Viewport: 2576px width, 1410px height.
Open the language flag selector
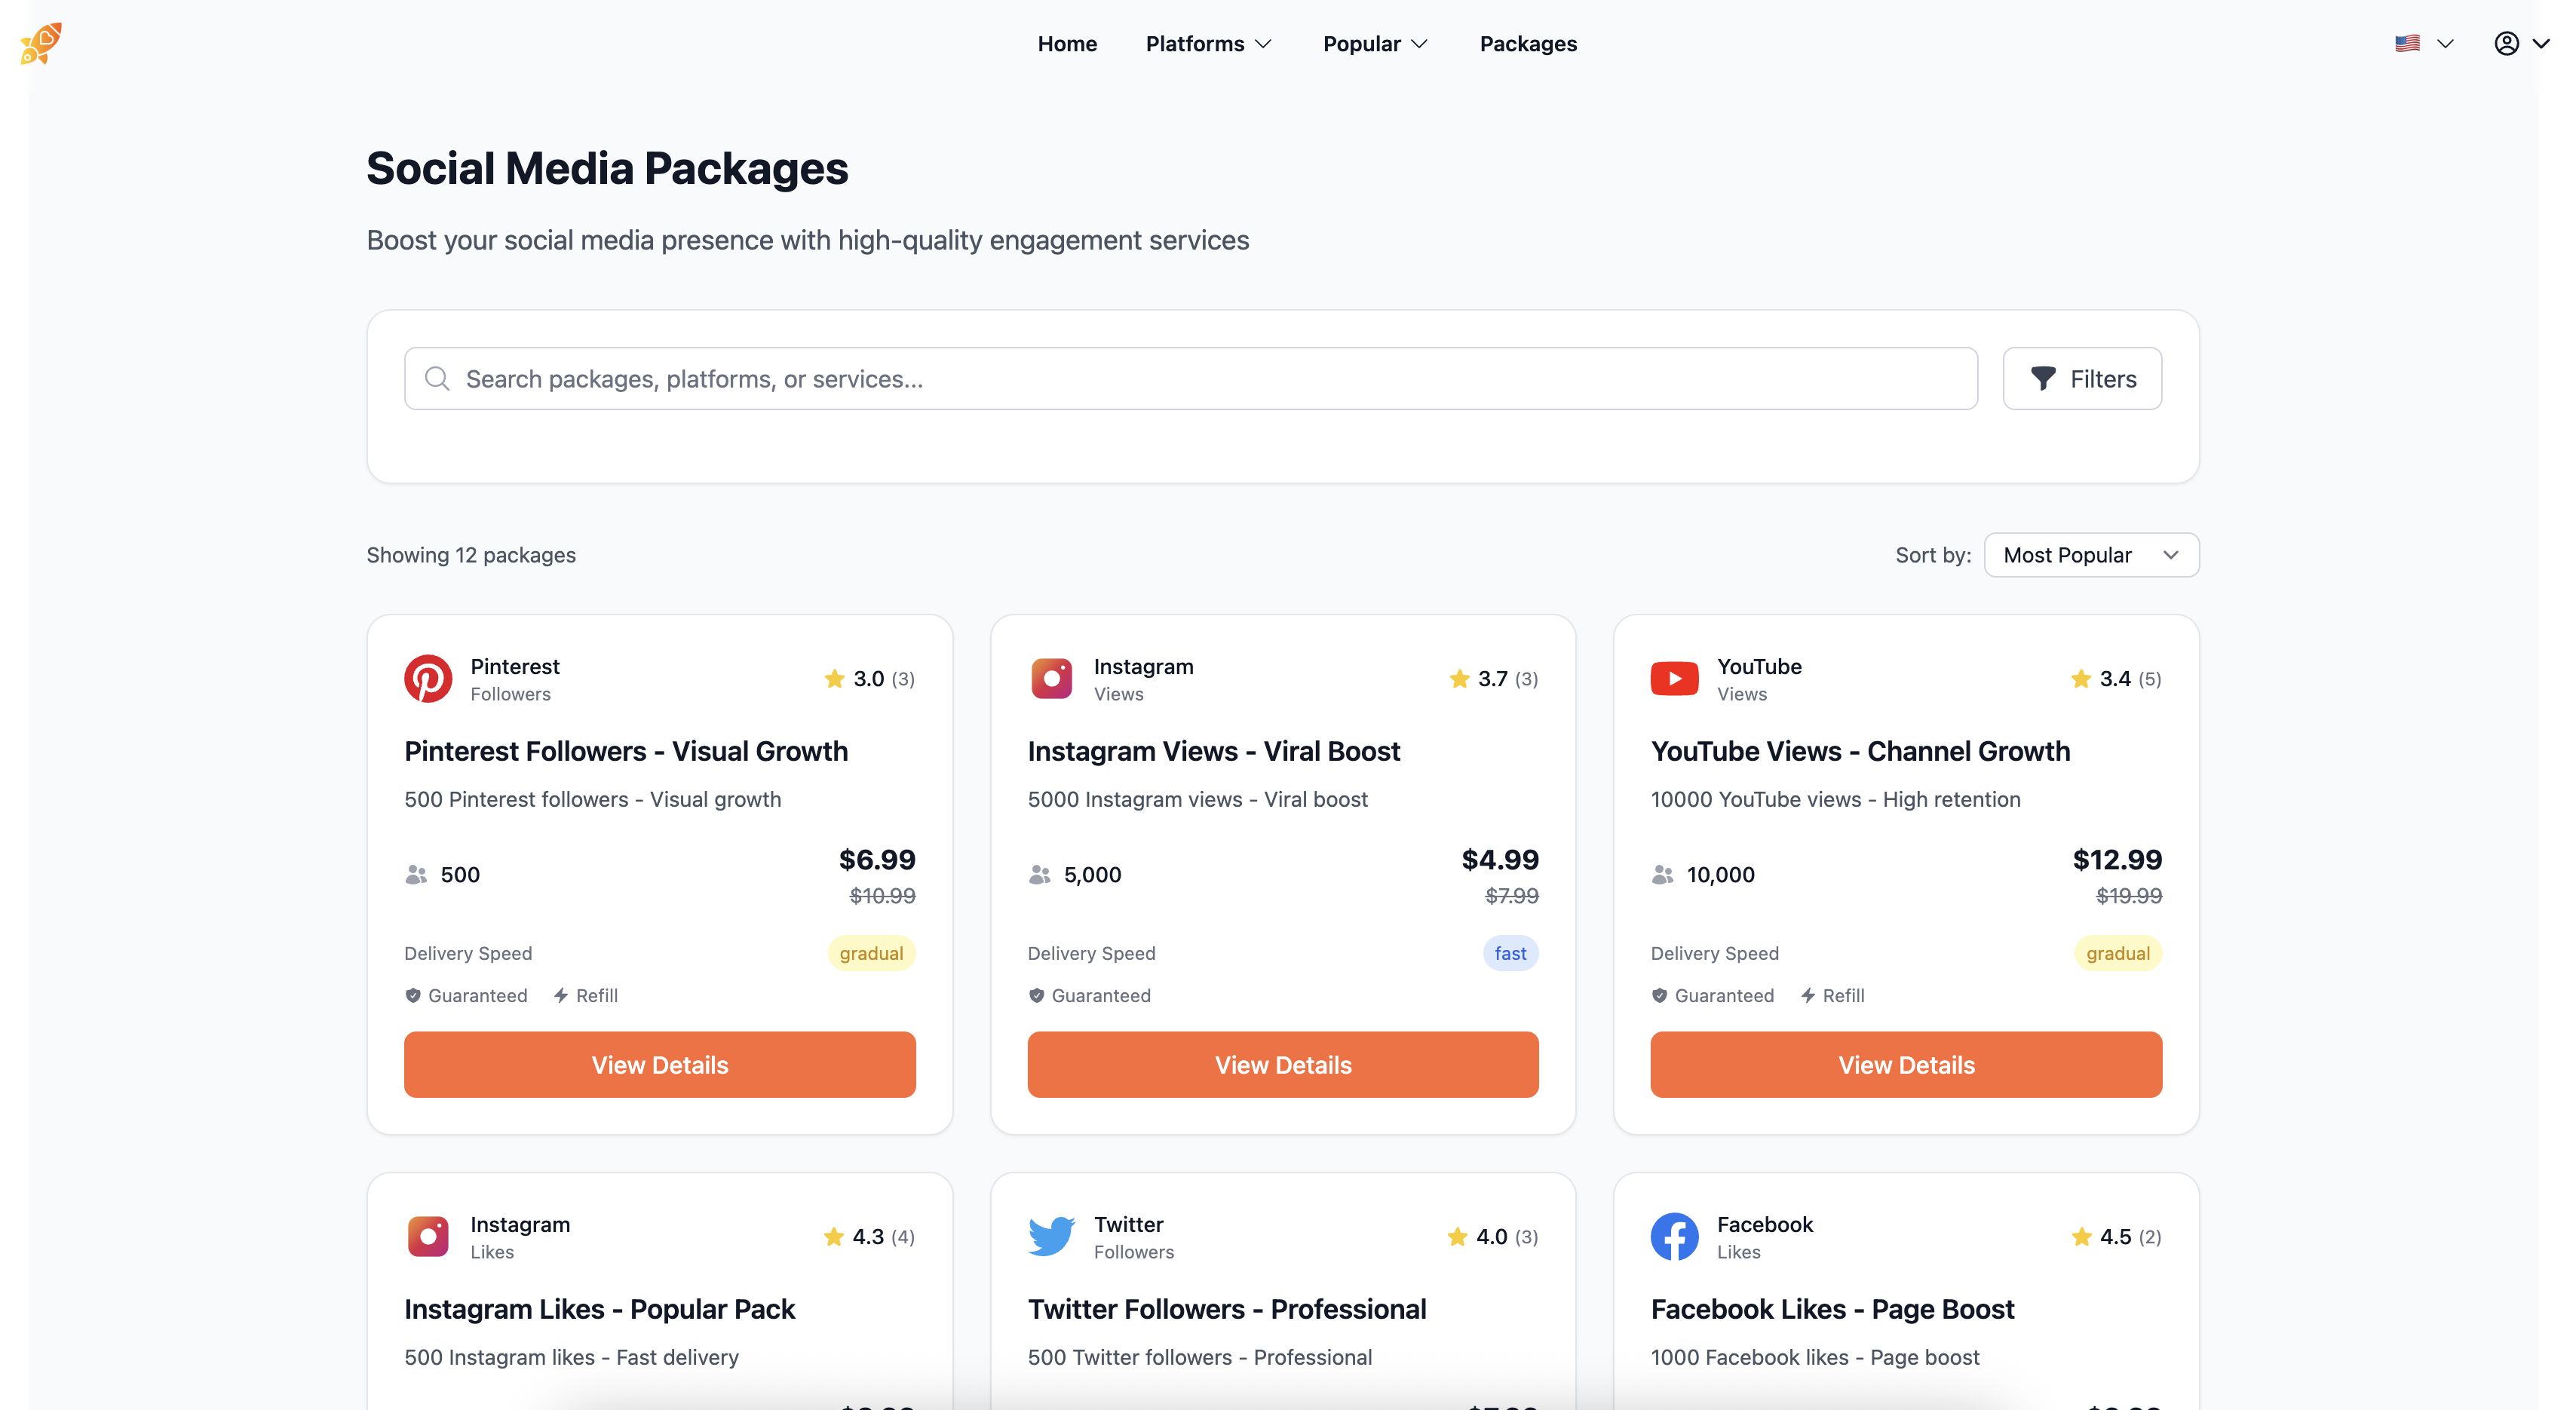(2423, 44)
